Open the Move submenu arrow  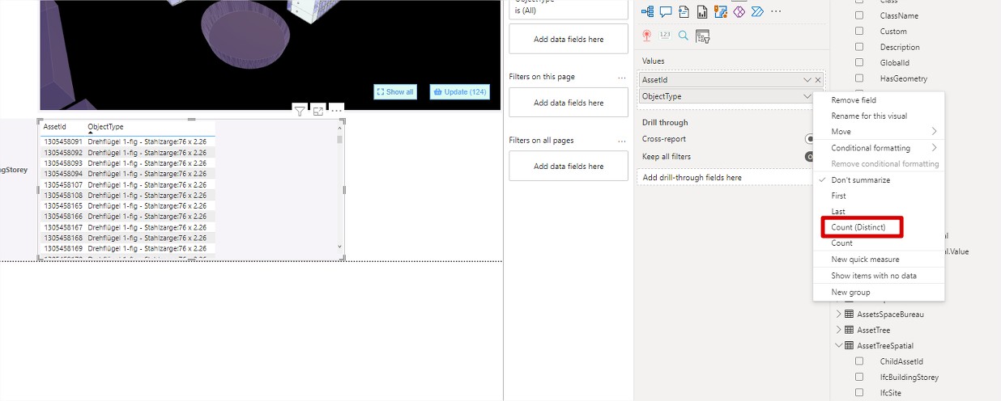pyautogui.click(x=934, y=132)
